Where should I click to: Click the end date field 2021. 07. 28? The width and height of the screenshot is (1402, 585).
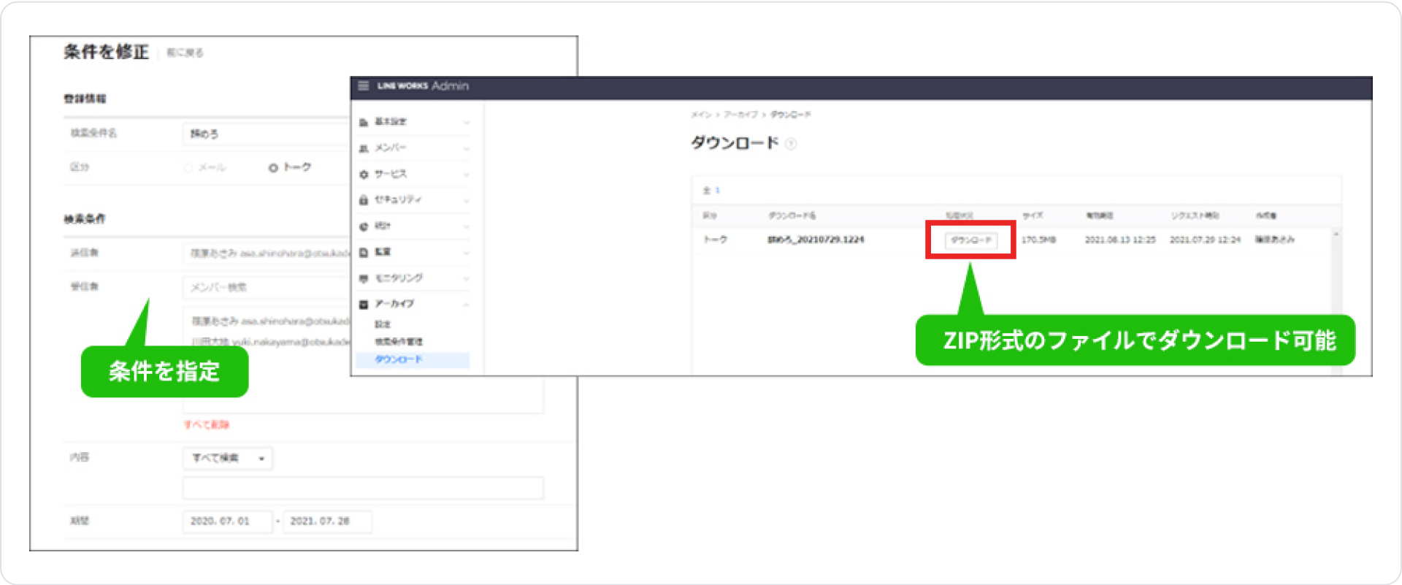(327, 521)
